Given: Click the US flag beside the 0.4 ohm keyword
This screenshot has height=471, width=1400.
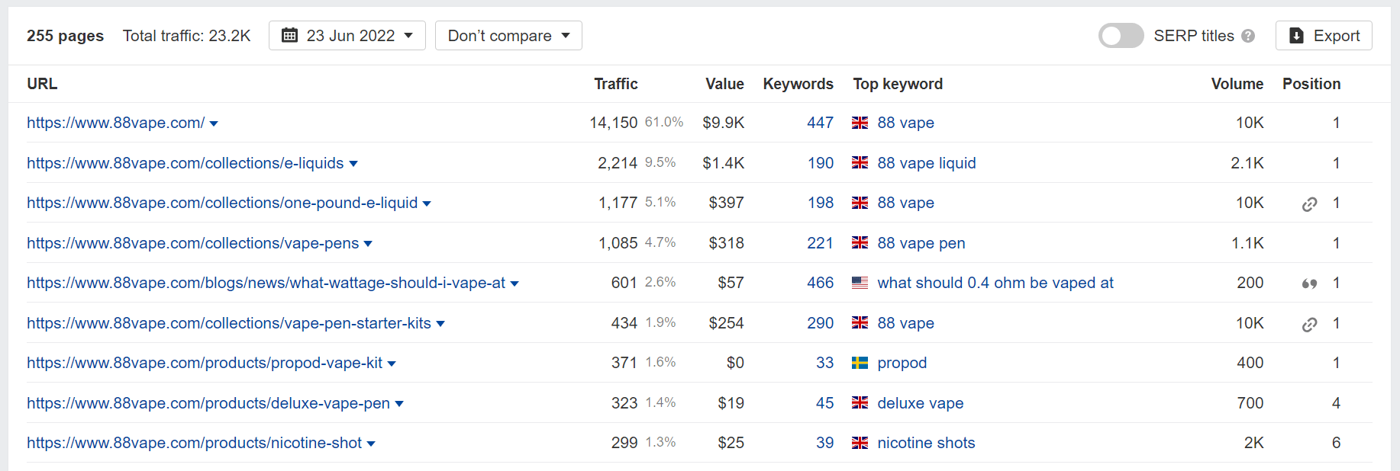Looking at the screenshot, I should [x=860, y=283].
